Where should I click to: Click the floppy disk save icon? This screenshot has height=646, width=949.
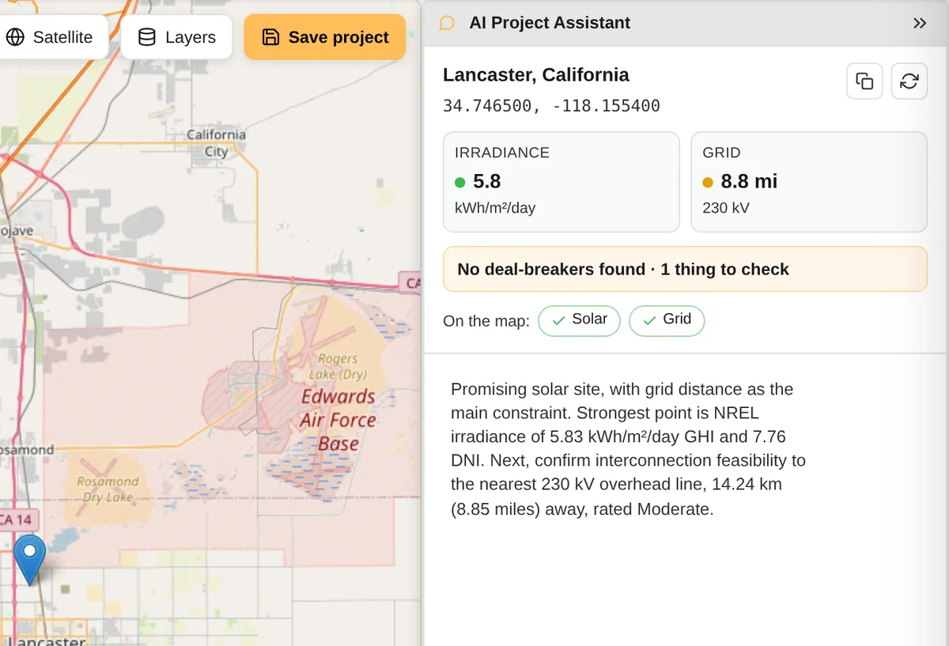[x=270, y=37]
